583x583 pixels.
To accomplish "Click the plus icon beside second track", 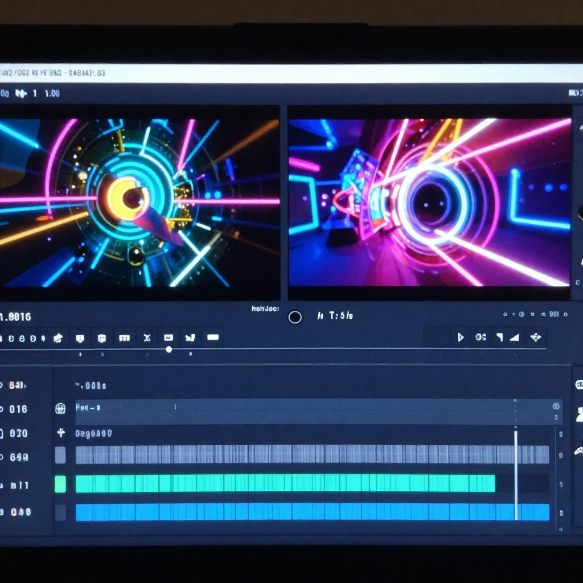I will [x=61, y=433].
